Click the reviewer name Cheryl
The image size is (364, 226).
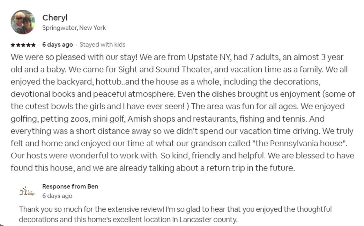55,18
